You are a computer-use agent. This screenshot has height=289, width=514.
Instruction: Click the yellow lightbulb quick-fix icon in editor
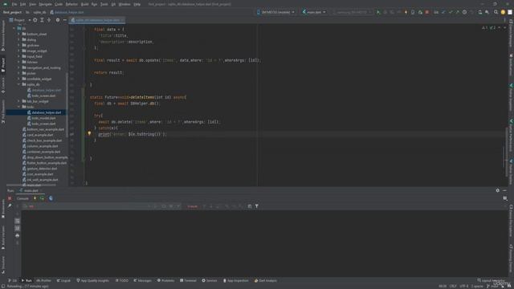[89, 133]
